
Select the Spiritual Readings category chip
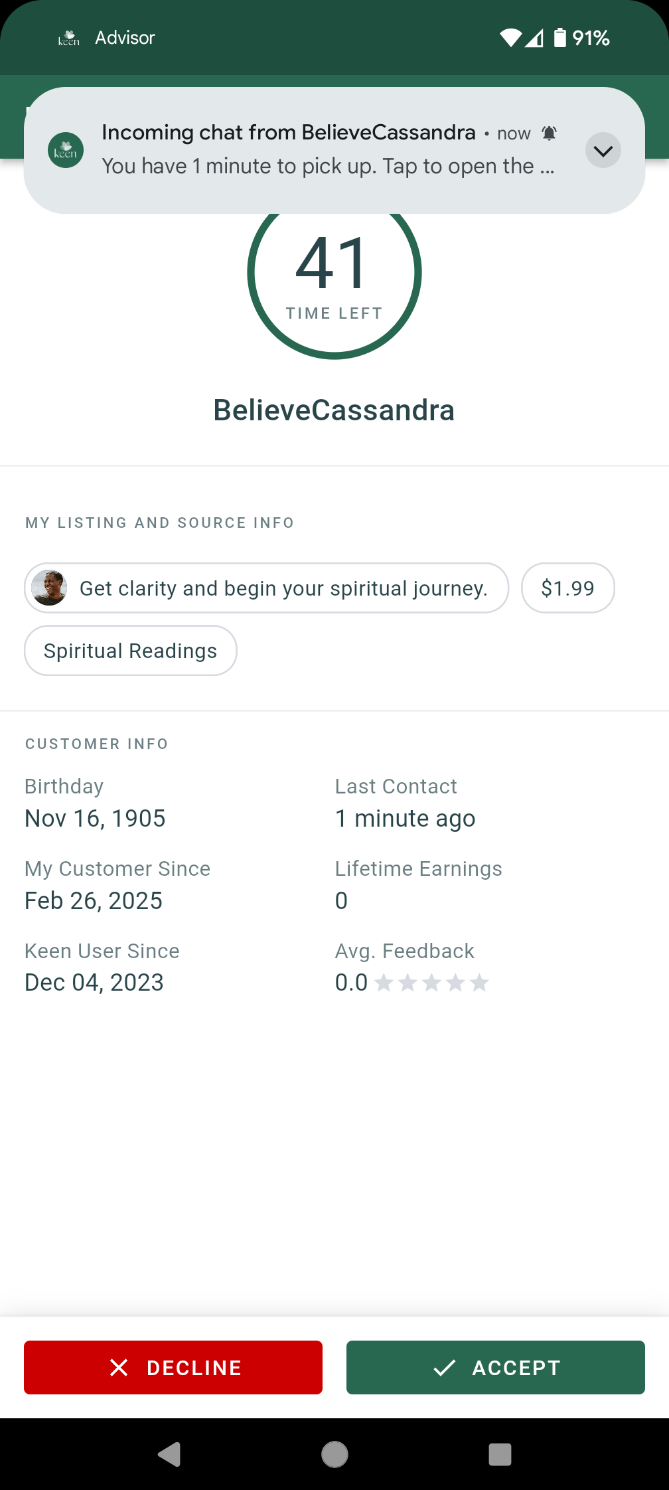pos(131,651)
